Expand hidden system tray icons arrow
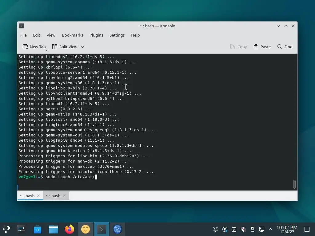Image resolution: width=315 pixels, height=236 pixels. (x=270, y=229)
